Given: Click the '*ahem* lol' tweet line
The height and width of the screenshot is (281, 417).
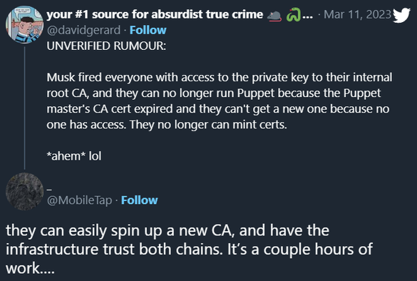Looking at the screenshot, I should 74,156.
